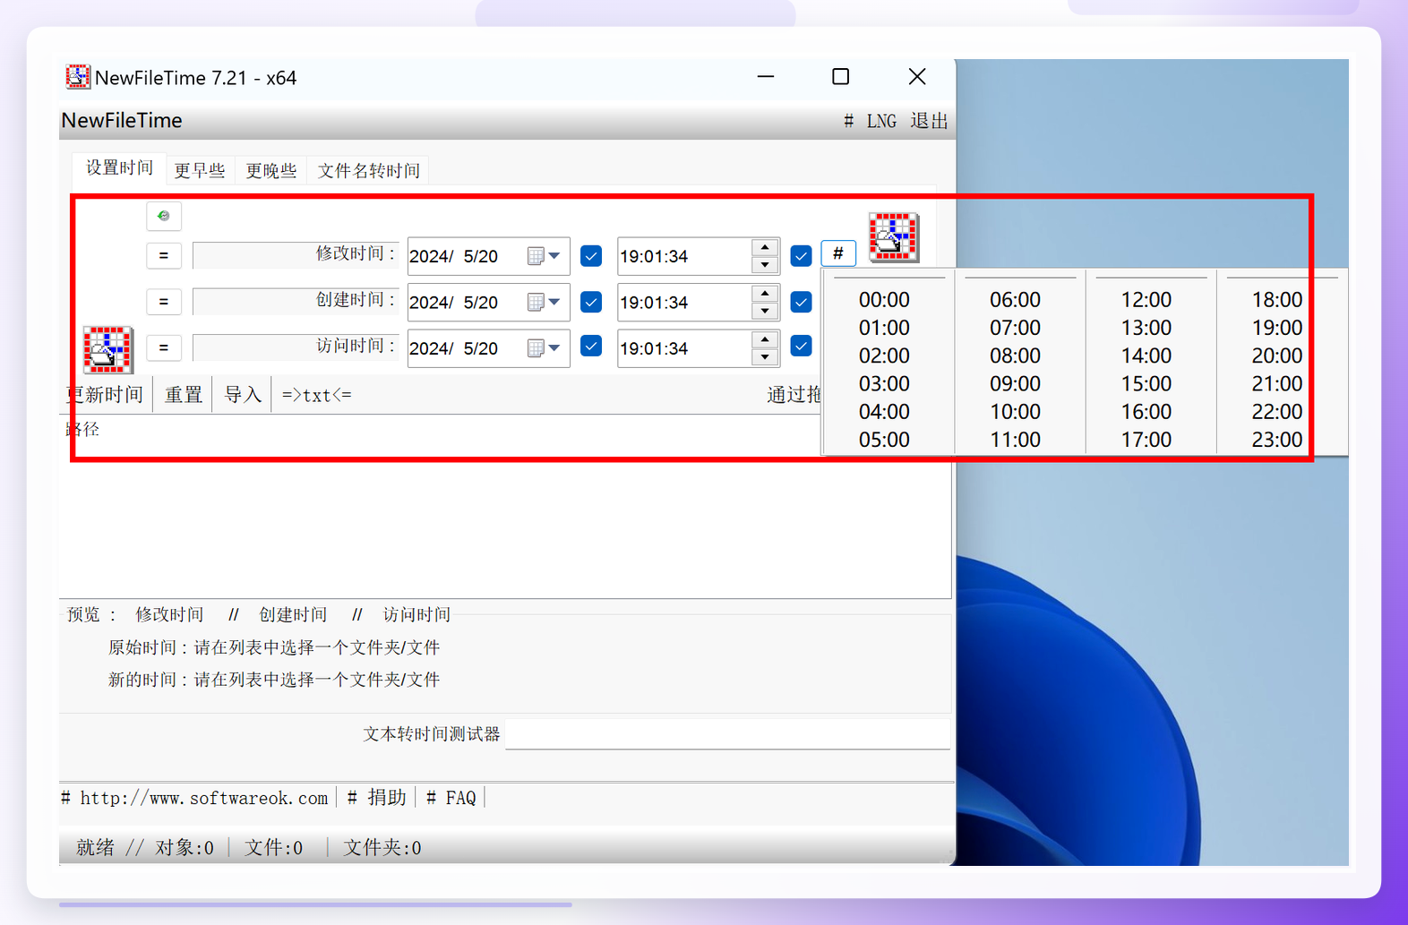Switch to the 设置时间 tab
This screenshot has width=1408, height=925.
[x=119, y=168]
